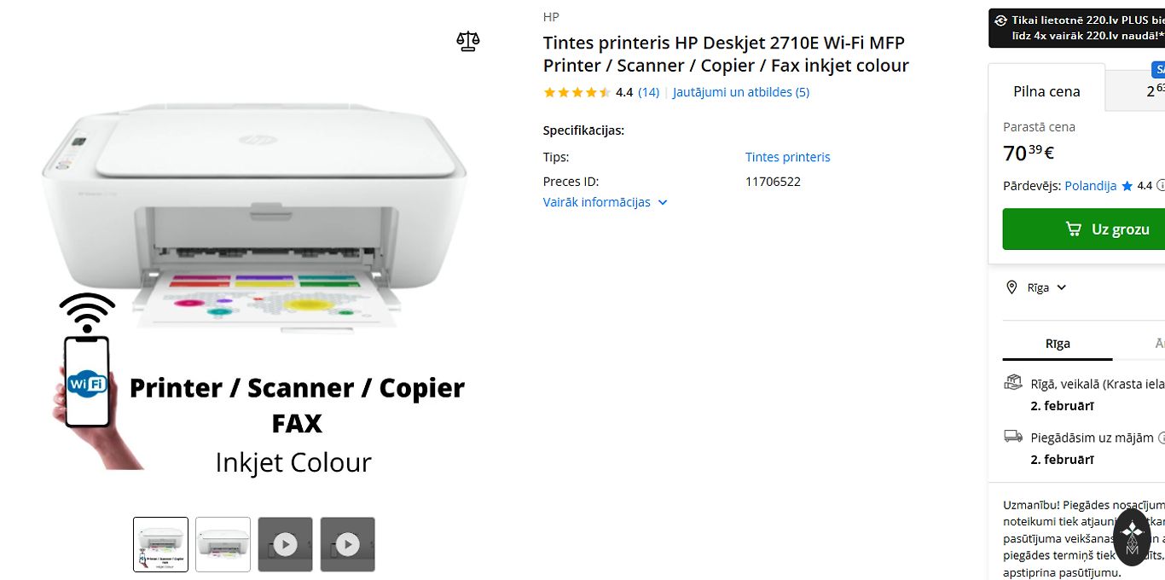Click the location pin icon by Rīga
This screenshot has width=1165, height=580.
pos(1011,287)
